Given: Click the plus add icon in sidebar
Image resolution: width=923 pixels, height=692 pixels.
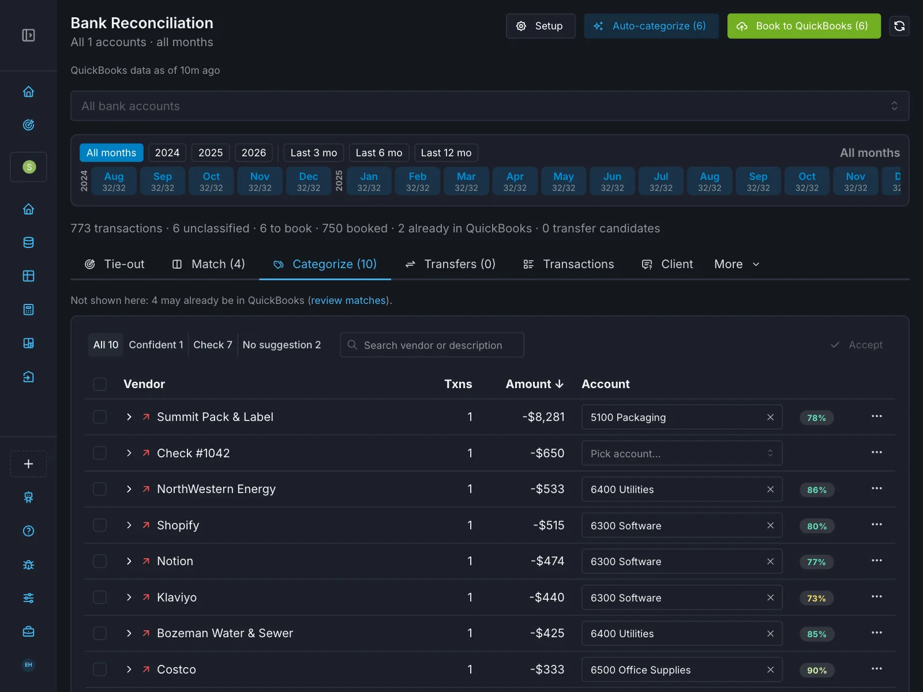Looking at the screenshot, I should tap(28, 464).
